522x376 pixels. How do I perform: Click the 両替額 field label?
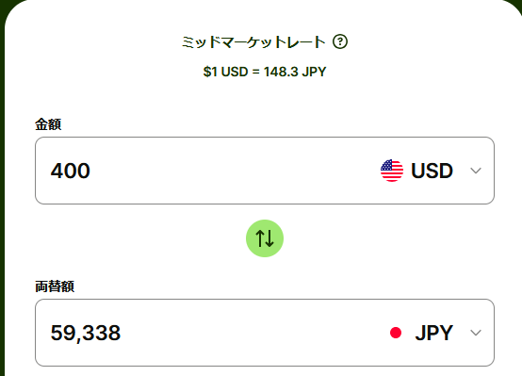pyautogui.click(x=55, y=286)
